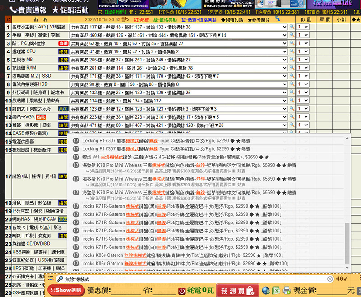This screenshot has height=297, width=361.
Task: Click the 音效卡 category row label
Action: (x=37, y=227)
